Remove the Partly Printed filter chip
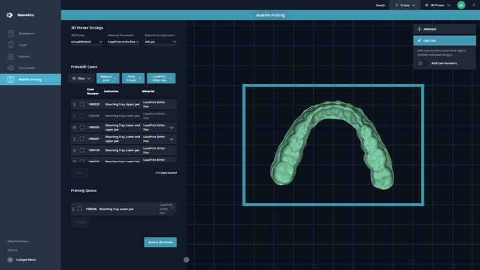This screenshot has width=480, height=270. pyautogui.click(x=140, y=79)
